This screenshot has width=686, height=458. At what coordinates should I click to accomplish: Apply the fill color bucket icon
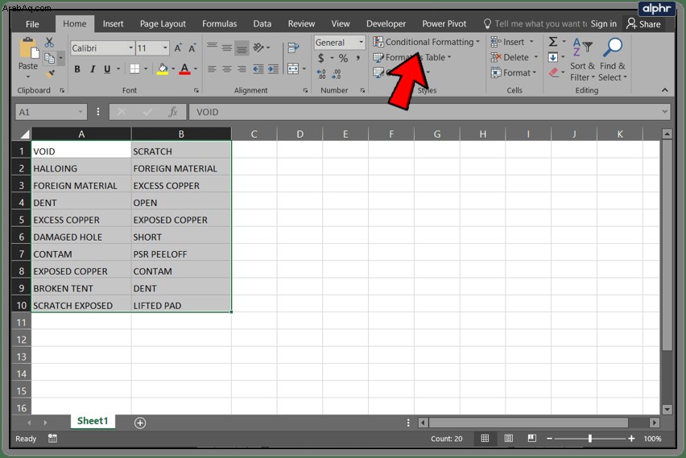(163, 69)
